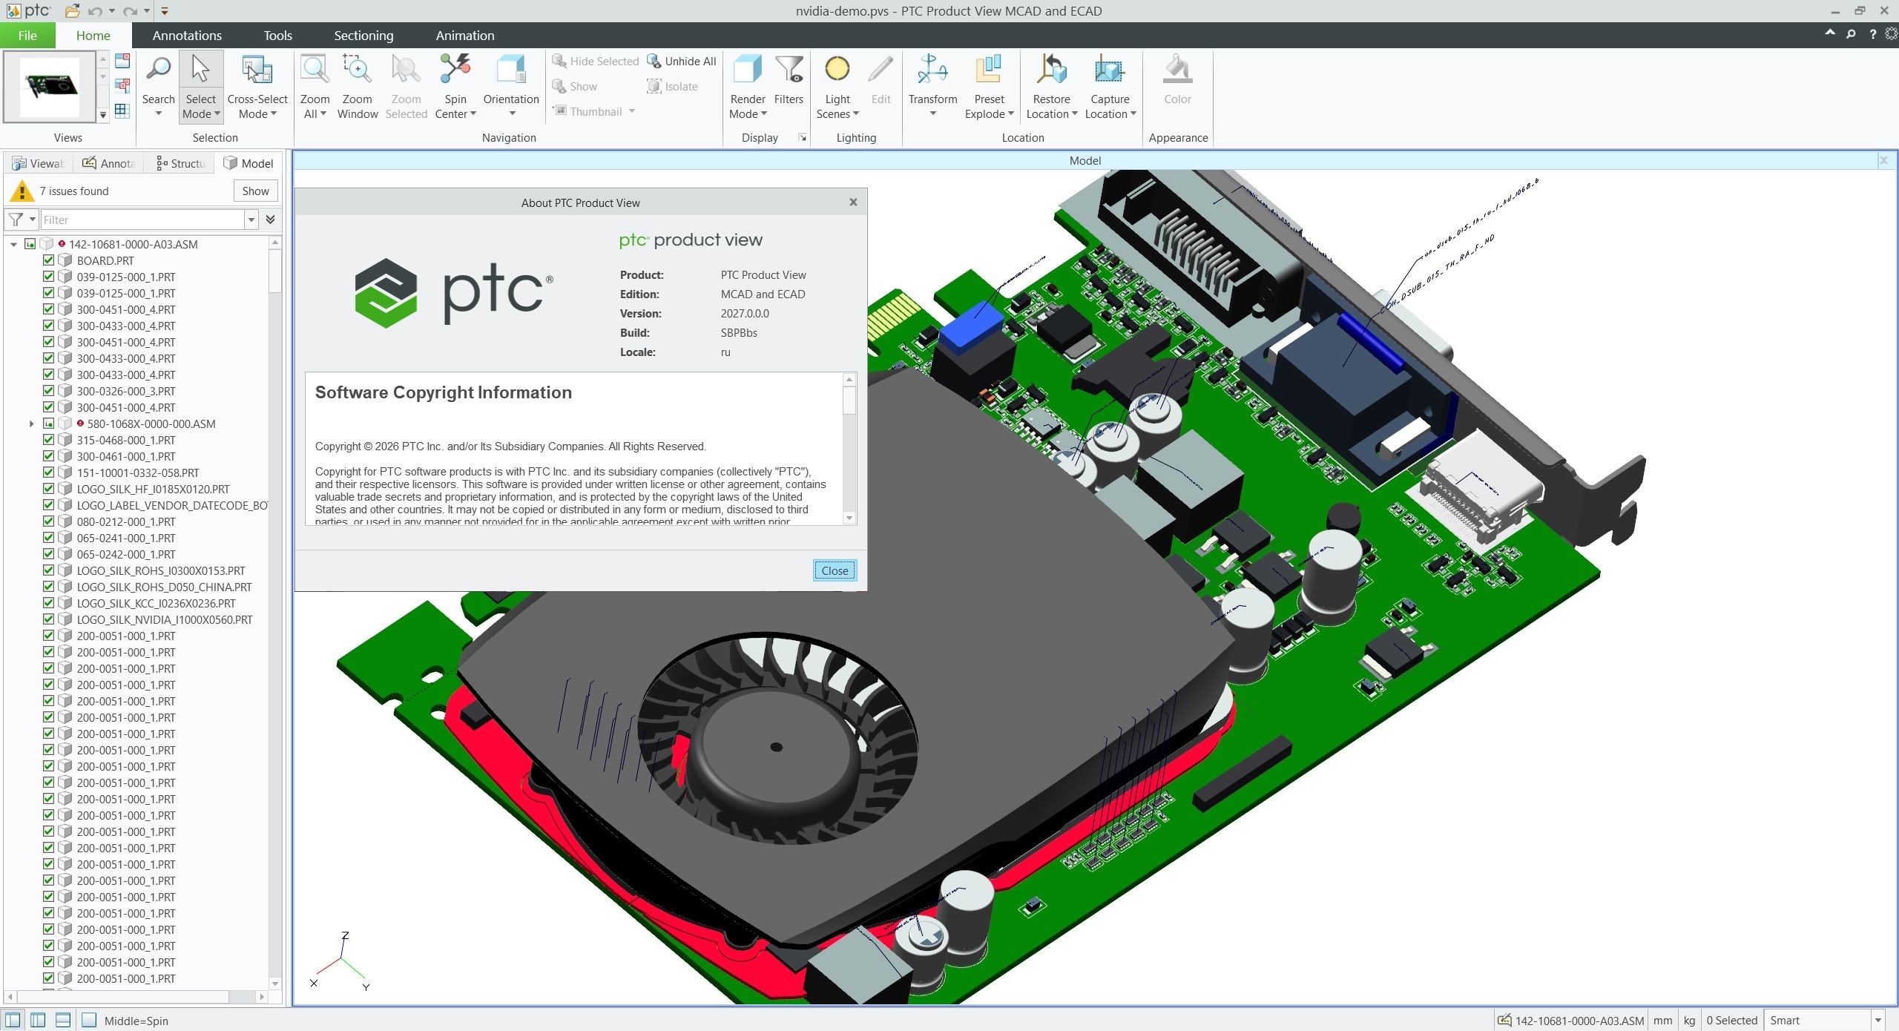This screenshot has width=1899, height=1031.
Task: Open the Orientation view cube tool
Action: tap(511, 85)
